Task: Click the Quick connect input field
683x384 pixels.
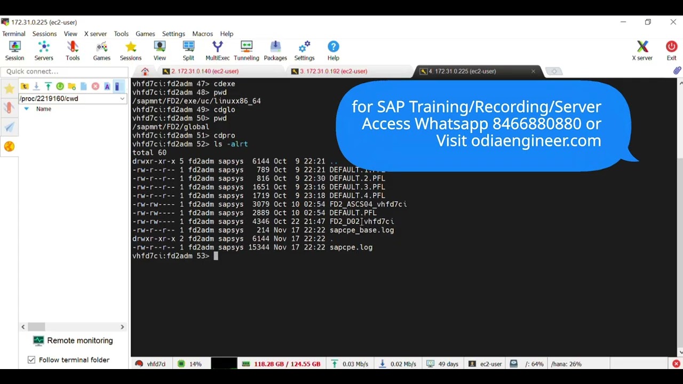Action: 63,71
